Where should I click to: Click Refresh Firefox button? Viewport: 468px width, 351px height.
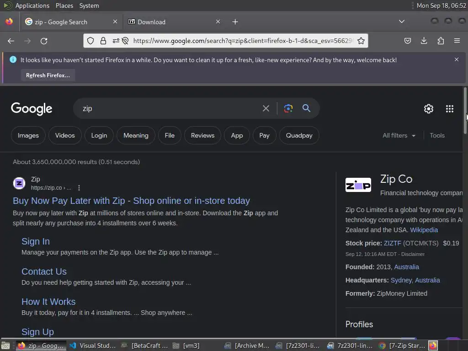(48, 75)
